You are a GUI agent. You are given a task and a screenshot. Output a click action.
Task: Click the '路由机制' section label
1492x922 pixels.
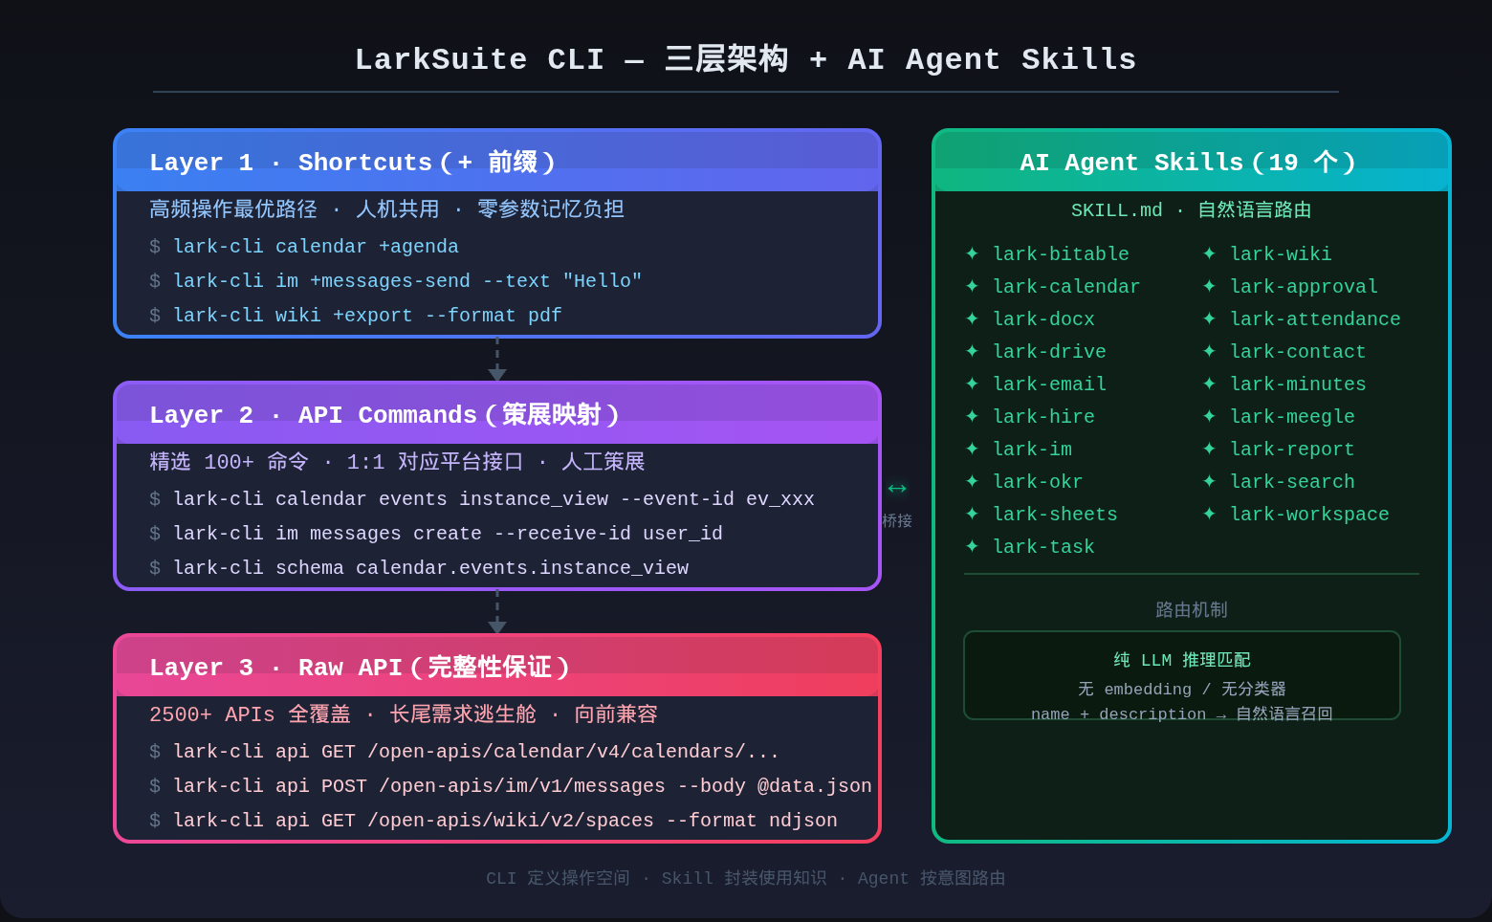pyautogui.click(x=1192, y=610)
